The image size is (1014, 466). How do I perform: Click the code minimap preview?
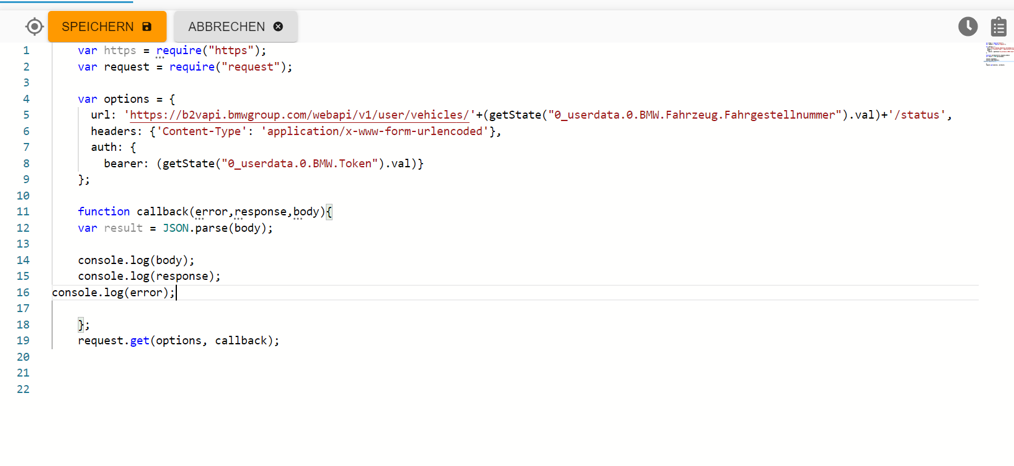[999, 54]
